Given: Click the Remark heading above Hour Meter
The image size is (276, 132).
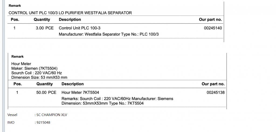Looking at the screenshot, I should (x=18, y=56).
